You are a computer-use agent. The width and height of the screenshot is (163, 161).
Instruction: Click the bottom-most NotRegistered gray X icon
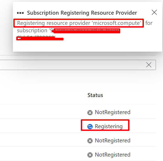[x=90, y=155]
